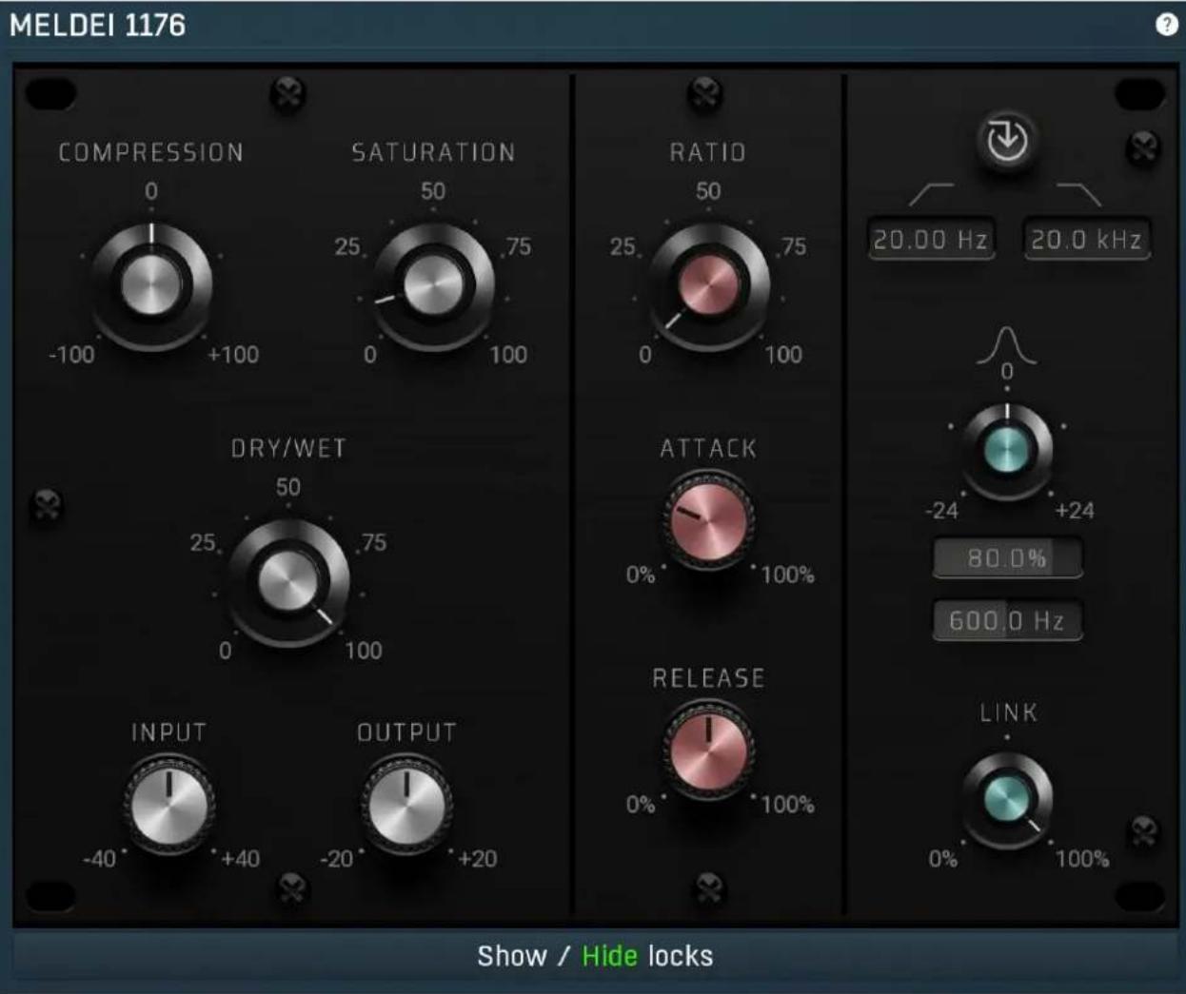
Task: Click the COMPRESSION label
Action: (x=151, y=152)
